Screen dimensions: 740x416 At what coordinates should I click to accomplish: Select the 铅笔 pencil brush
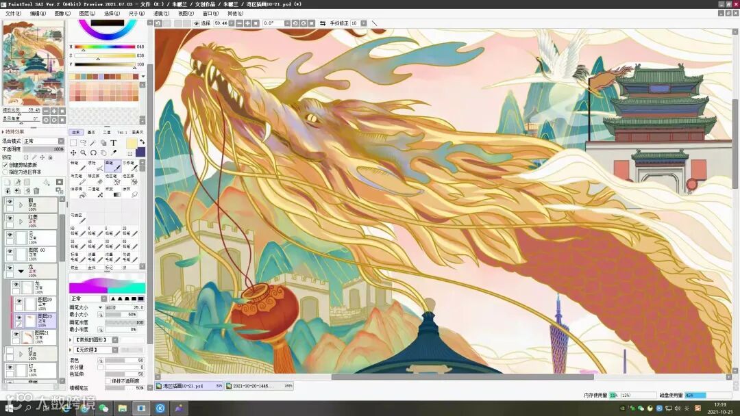tap(78, 166)
